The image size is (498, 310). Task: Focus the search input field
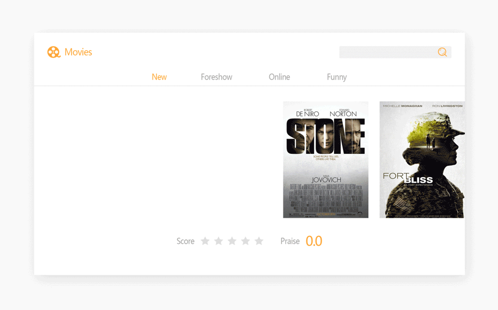coord(395,52)
